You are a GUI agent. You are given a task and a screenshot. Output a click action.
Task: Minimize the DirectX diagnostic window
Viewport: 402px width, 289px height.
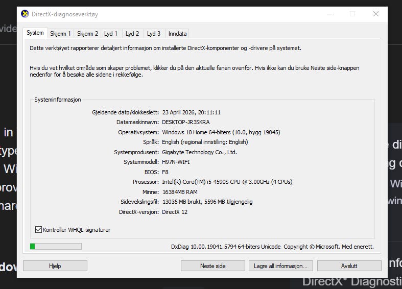[x=329, y=14]
